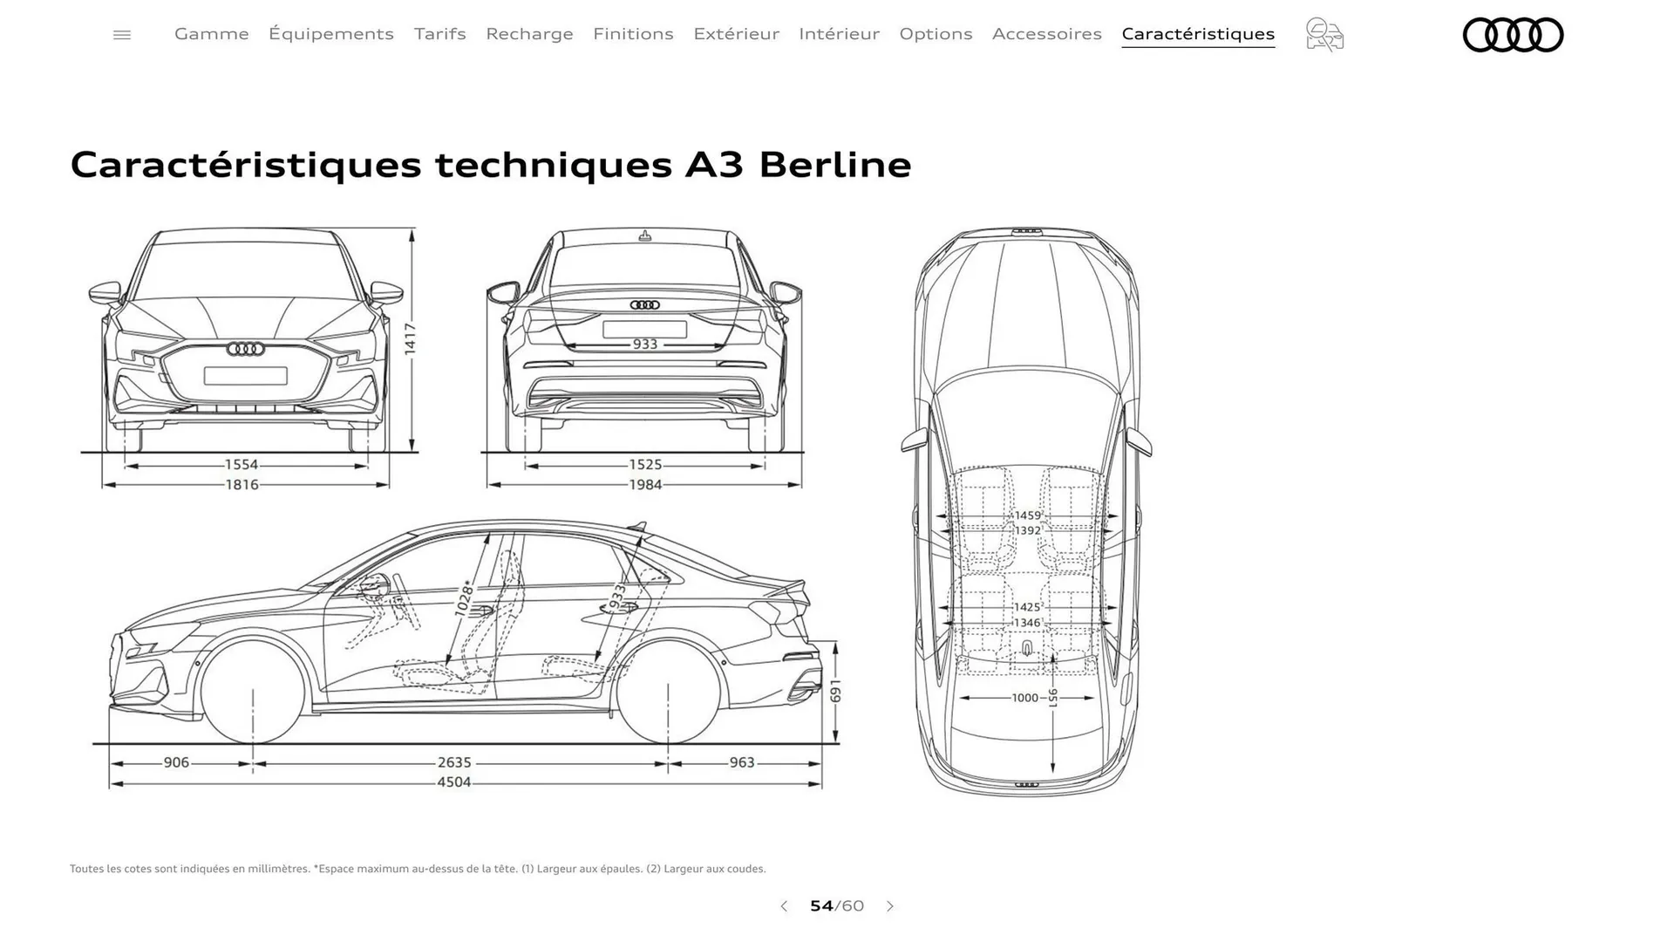This screenshot has width=1674, height=942.
Task: Open the Options tab
Action: tap(936, 34)
